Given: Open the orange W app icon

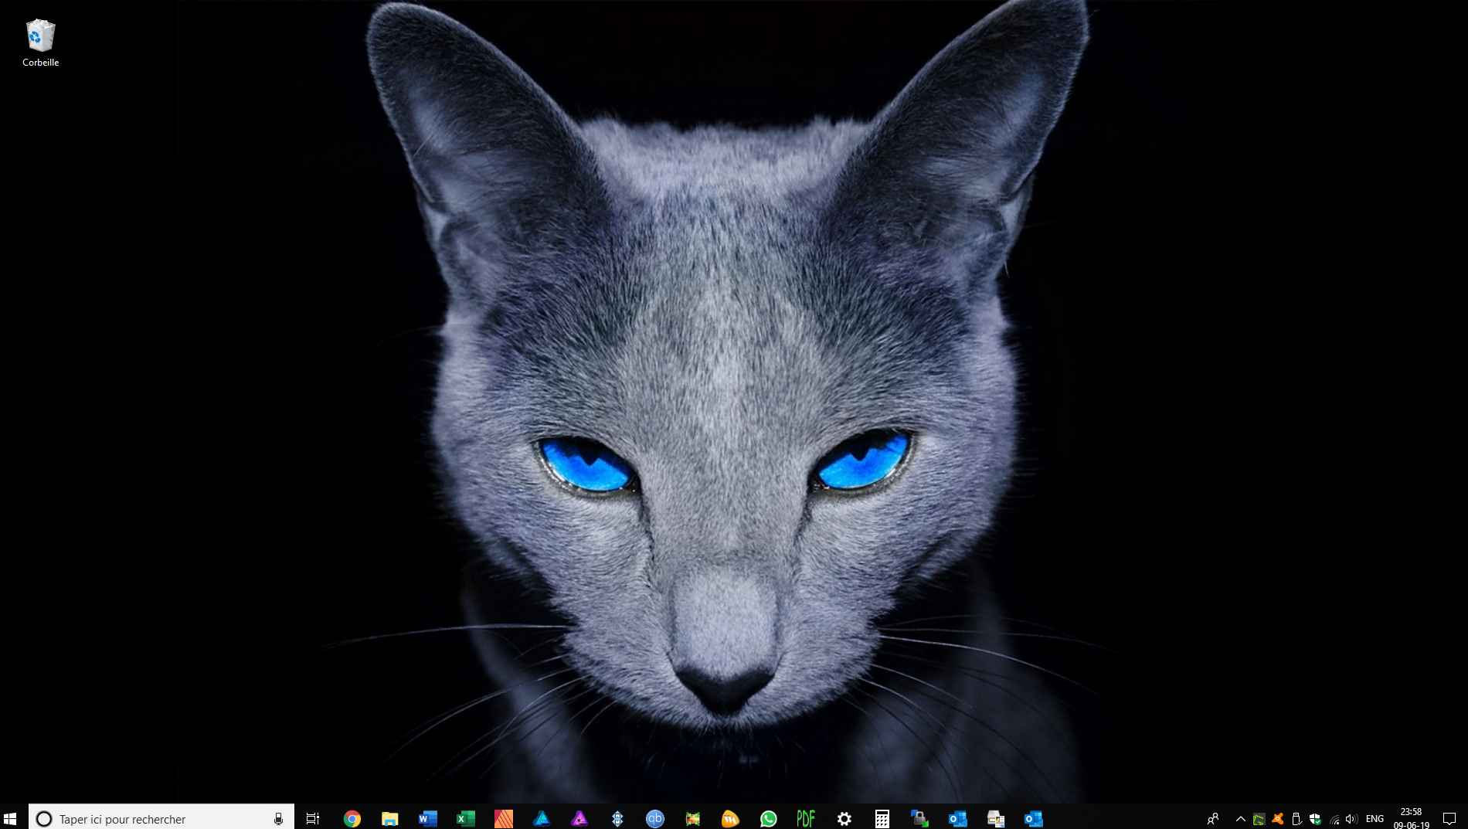Looking at the screenshot, I should pos(731,819).
